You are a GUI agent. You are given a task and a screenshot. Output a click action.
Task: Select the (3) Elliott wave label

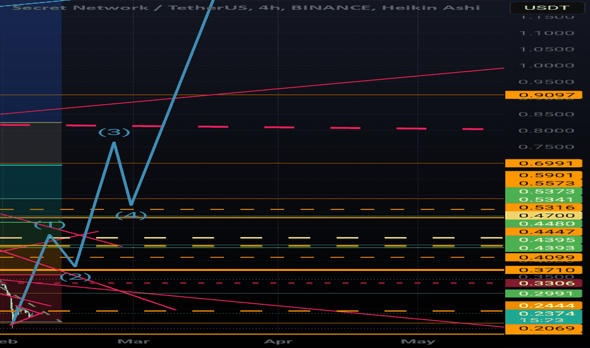[x=115, y=132]
